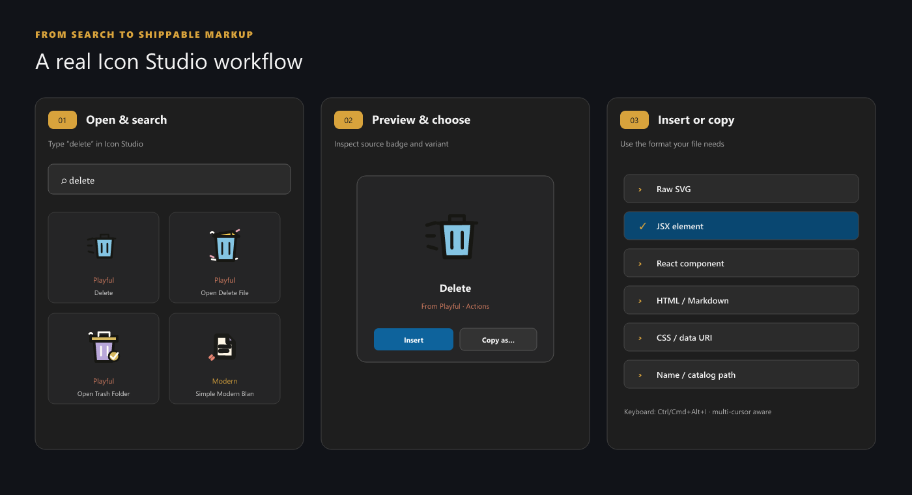Screen dimensions: 912x495
Task: Expand the CSS / data URI chevron
Action: coord(640,338)
